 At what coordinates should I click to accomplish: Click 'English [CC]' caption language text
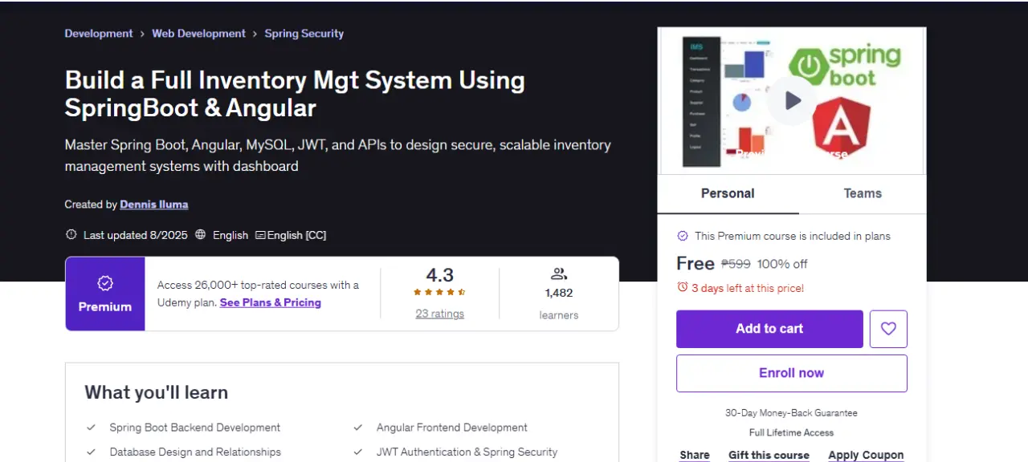coord(296,235)
